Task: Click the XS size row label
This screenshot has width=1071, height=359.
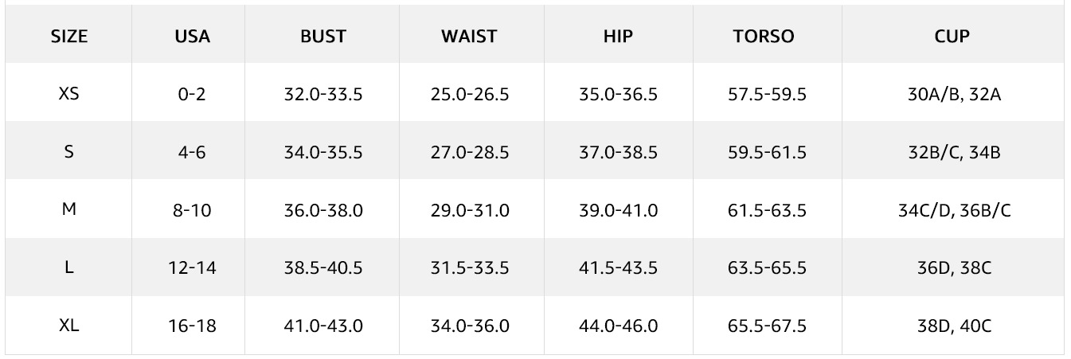Action: coord(69,94)
